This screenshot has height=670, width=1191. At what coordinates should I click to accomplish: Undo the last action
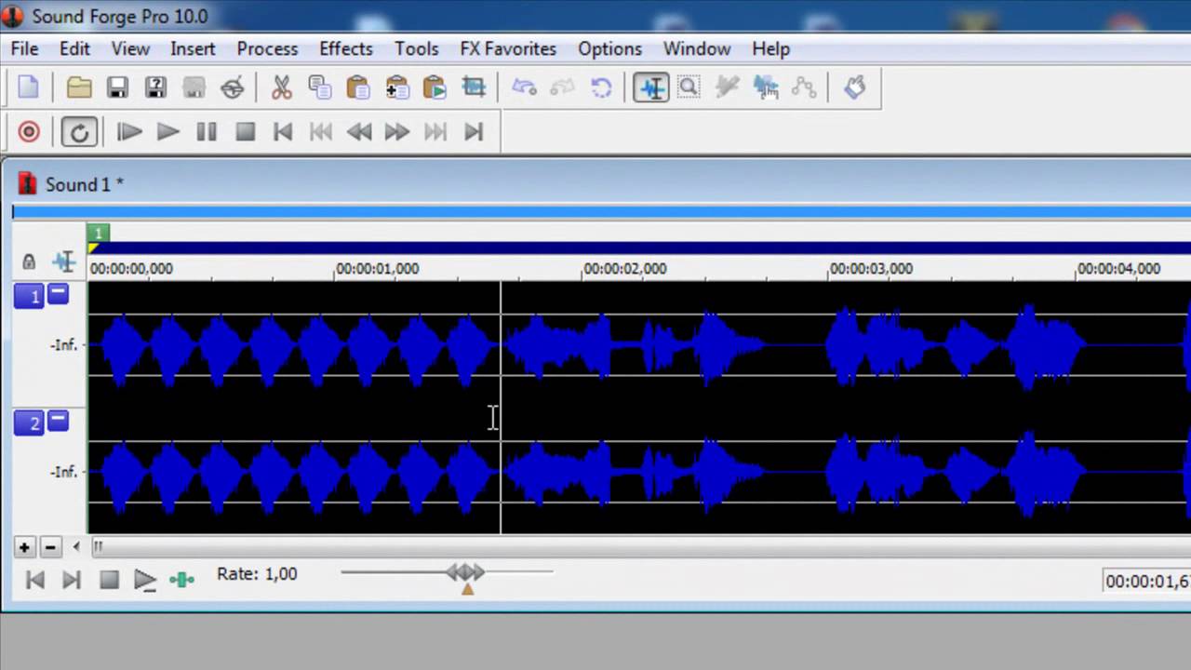[x=524, y=87]
